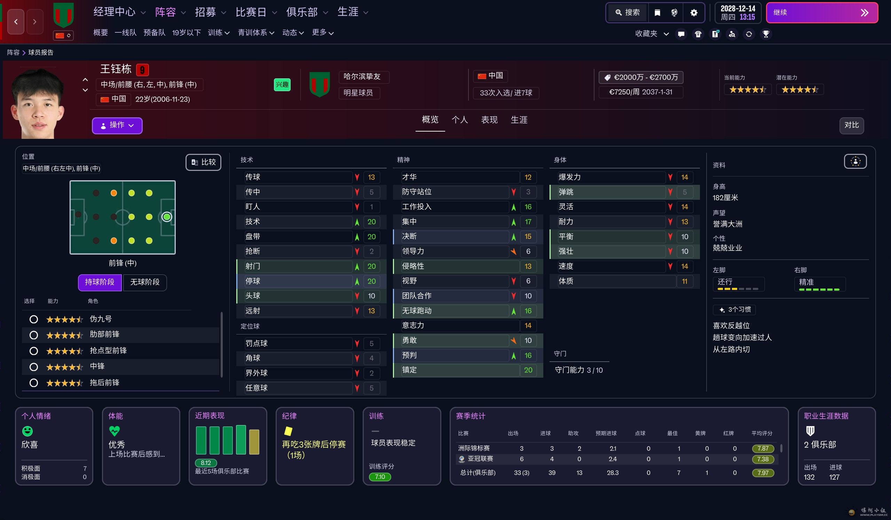The image size is (891, 520).
Task: Open the 收藏夹 favorites dropdown
Action: point(652,33)
